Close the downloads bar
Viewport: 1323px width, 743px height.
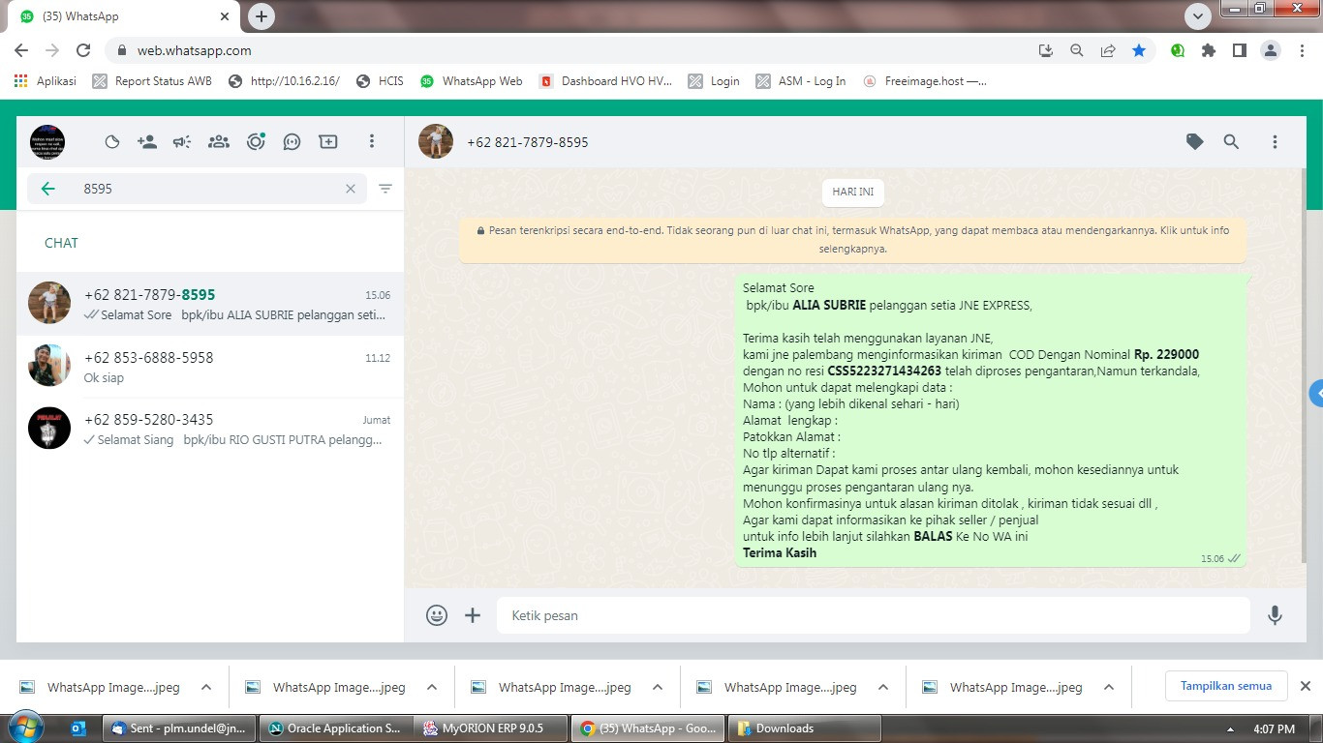(x=1305, y=686)
